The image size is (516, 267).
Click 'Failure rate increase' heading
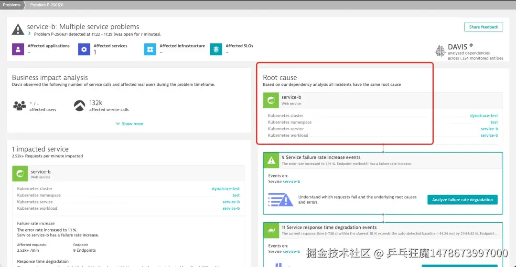coord(36,223)
